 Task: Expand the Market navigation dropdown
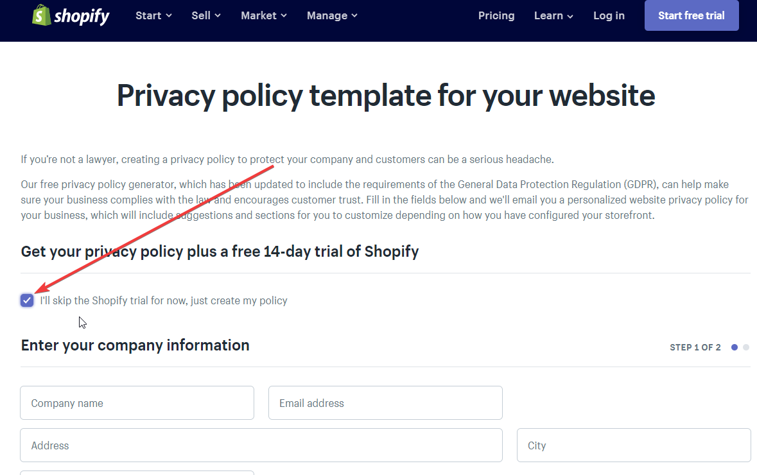click(x=263, y=15)
